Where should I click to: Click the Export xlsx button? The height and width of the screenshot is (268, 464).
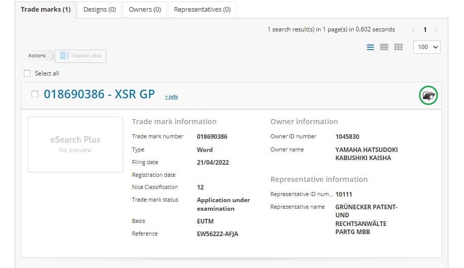click(x=81, y=56)
